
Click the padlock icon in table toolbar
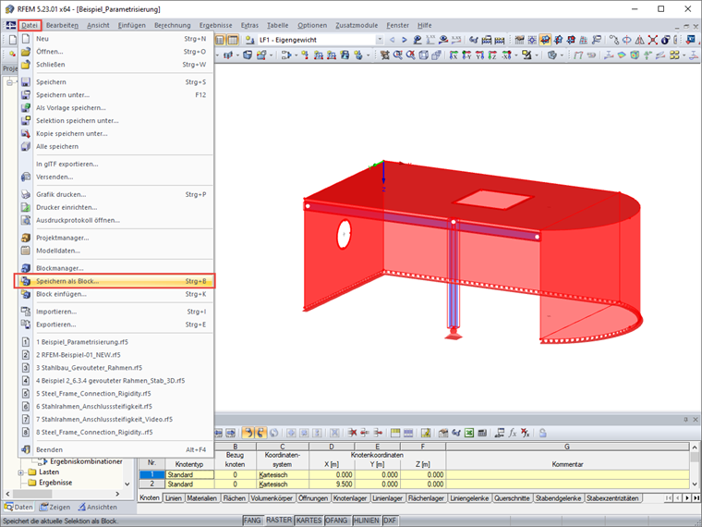click(542, 433)
